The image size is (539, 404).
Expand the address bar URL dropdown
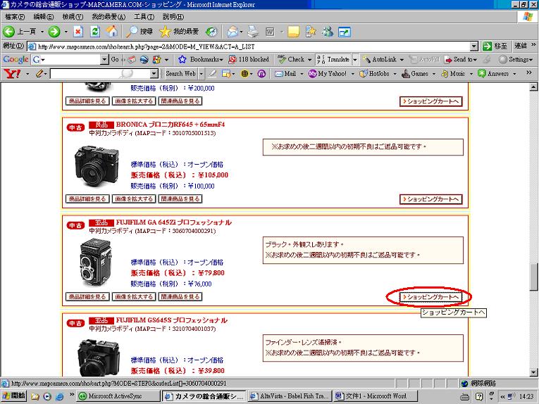(x=474, y=46)
